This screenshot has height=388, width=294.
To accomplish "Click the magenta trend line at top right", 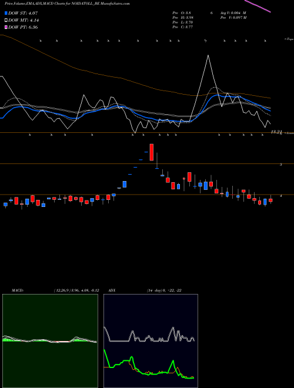I will coord(258,6).
